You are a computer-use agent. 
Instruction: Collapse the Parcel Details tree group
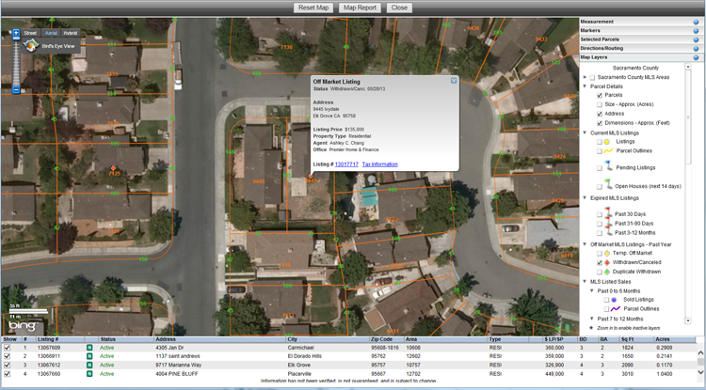[585, 86]
